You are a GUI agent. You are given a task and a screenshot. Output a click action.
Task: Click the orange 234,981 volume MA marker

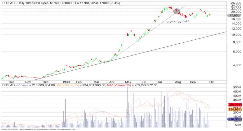click(235, 109)
